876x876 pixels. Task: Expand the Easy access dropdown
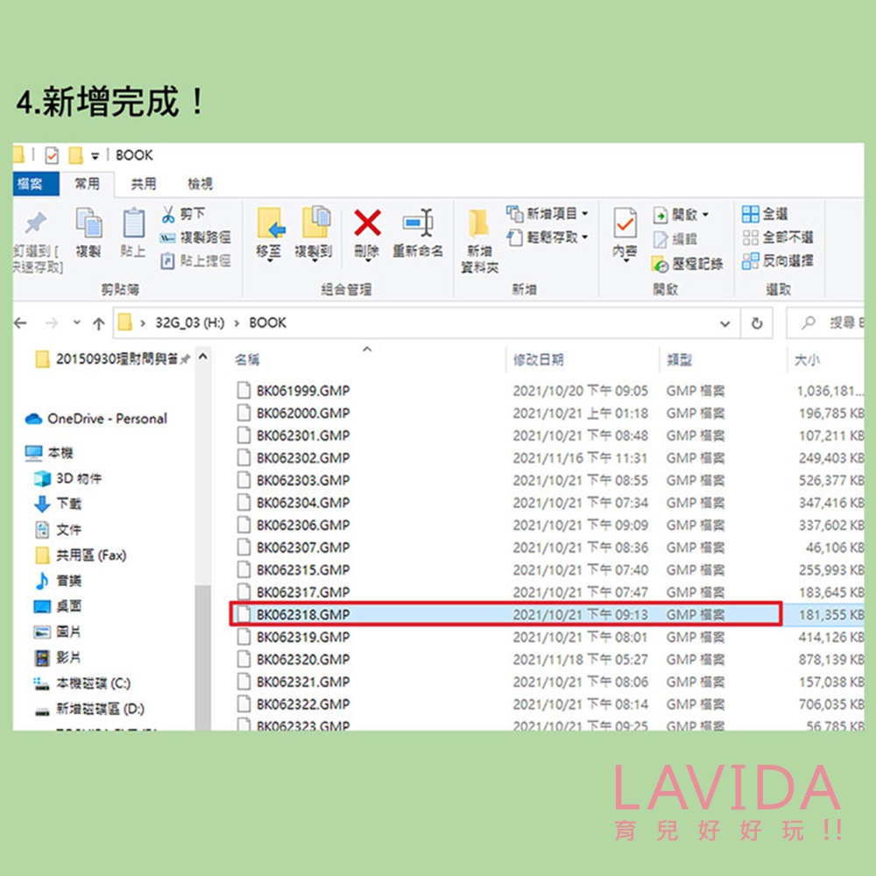coord(547,237)
